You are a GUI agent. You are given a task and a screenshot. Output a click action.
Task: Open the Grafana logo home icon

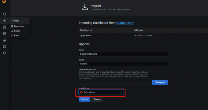pyautogui.click(x=4, y=1)
